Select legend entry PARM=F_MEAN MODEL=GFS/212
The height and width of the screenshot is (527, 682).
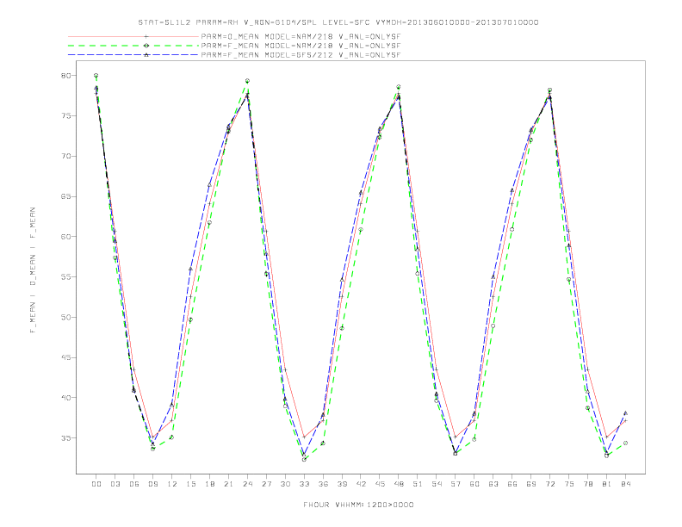tap(301, 55)
